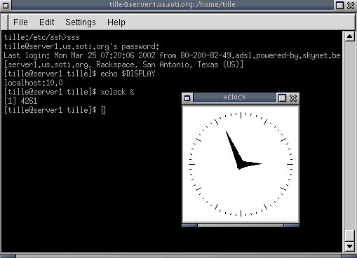
Task: Click the scrollbar down arrow
Action: click(350, 246)
